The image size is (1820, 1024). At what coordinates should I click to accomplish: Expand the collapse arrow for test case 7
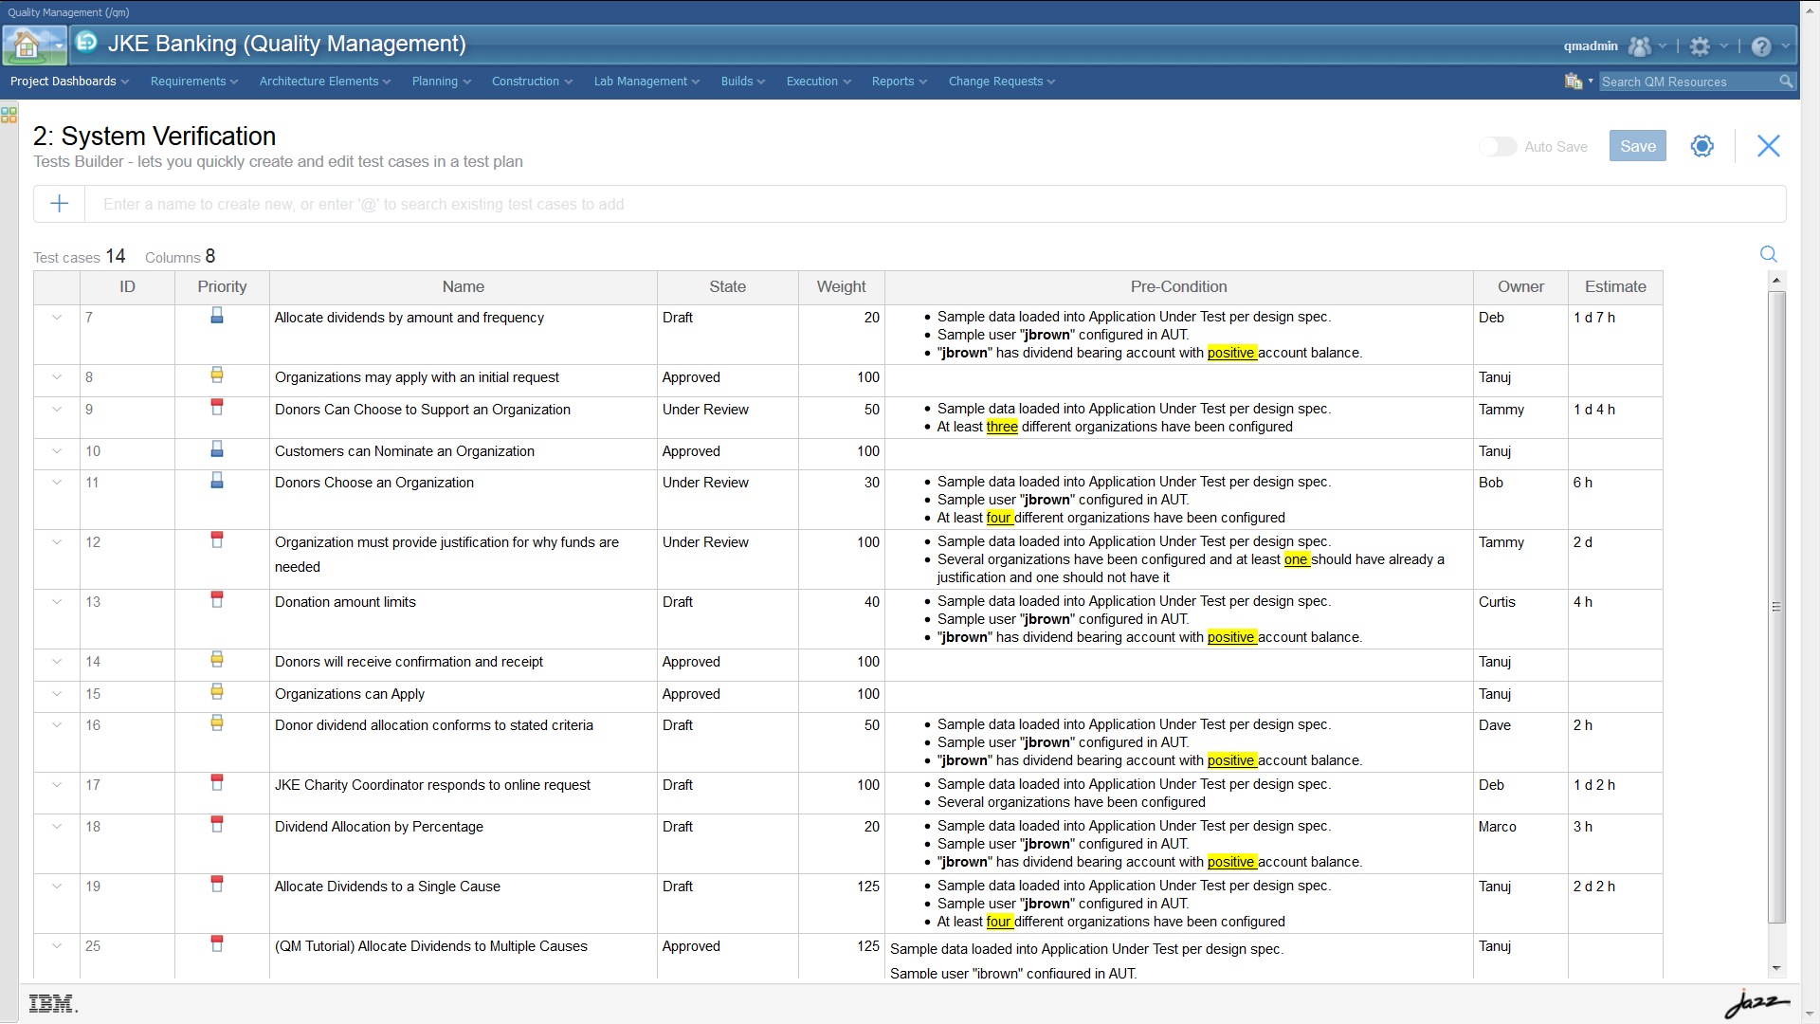click(x=56, y=317)
